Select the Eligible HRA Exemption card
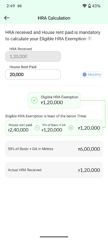 coord(54,100)
